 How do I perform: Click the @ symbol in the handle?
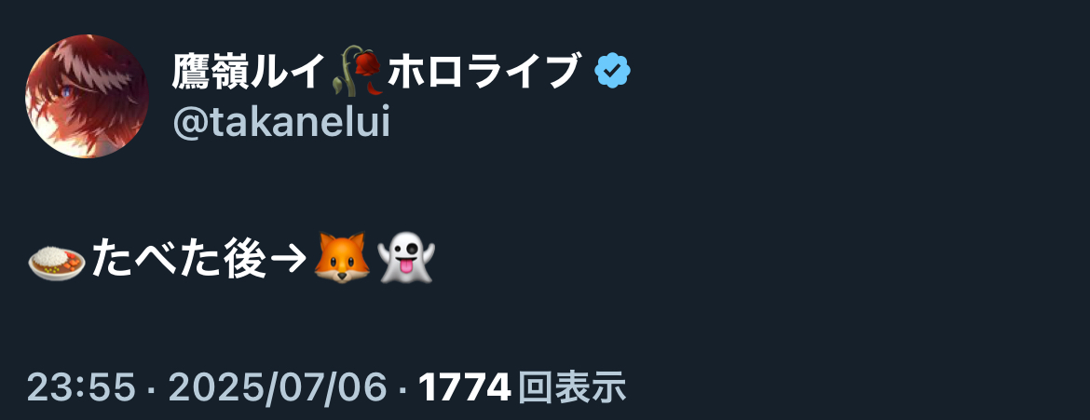pyautogui.click(x=187, y=124)
